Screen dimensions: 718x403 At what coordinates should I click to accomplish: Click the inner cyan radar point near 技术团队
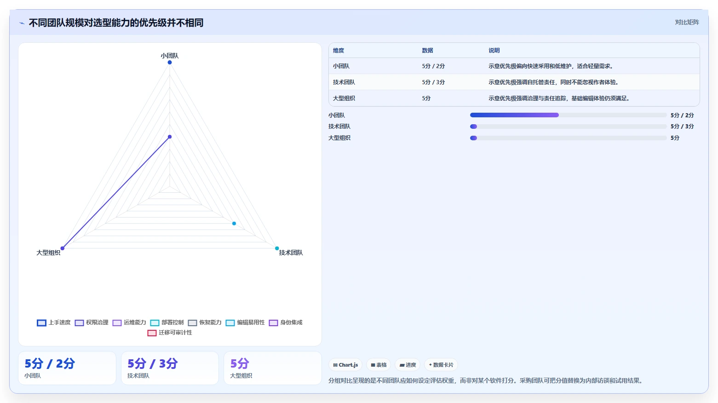234,224
